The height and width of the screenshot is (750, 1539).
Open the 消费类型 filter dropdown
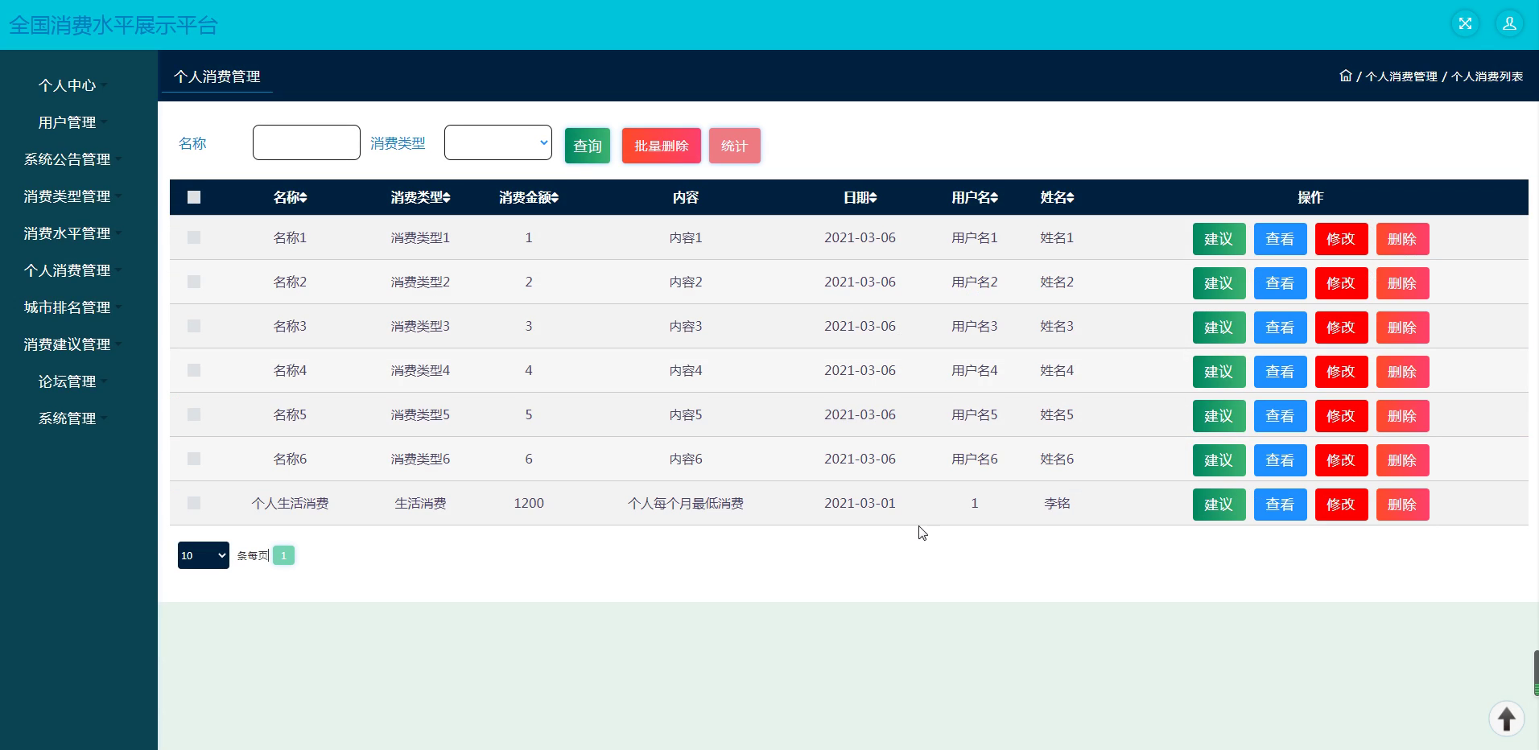(x=498, y=142)
